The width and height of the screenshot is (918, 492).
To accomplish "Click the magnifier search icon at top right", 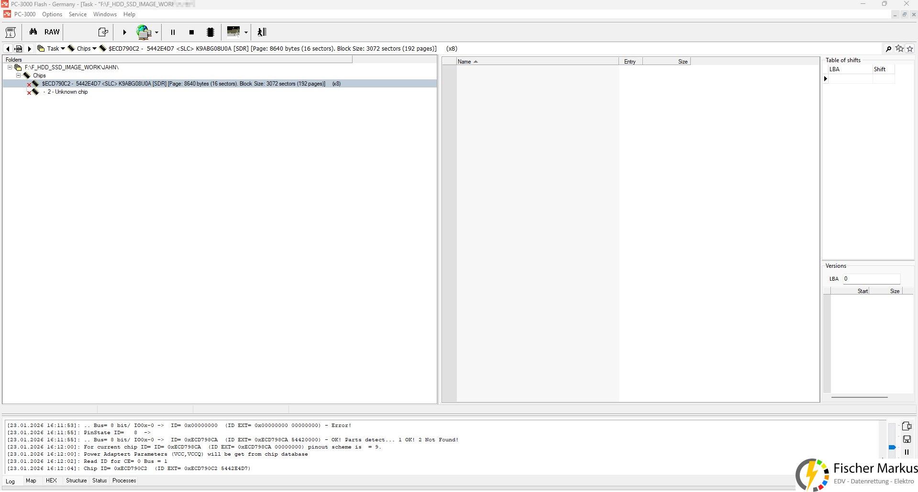I will click(x=888, y=49).
